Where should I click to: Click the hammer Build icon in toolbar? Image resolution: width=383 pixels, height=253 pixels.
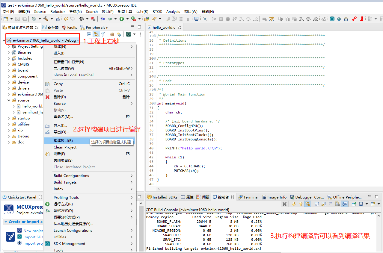(x=46, y=19)
